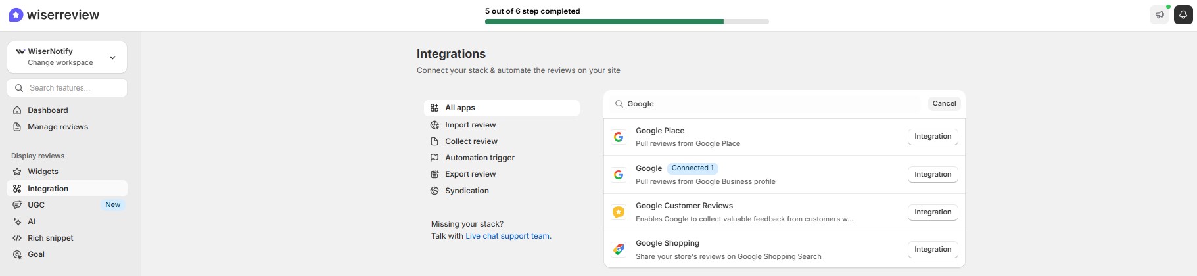This screenshot has height=276, width=1197.
Task: Open the notifications bell icon
Action: click(x=1183, y=14)
